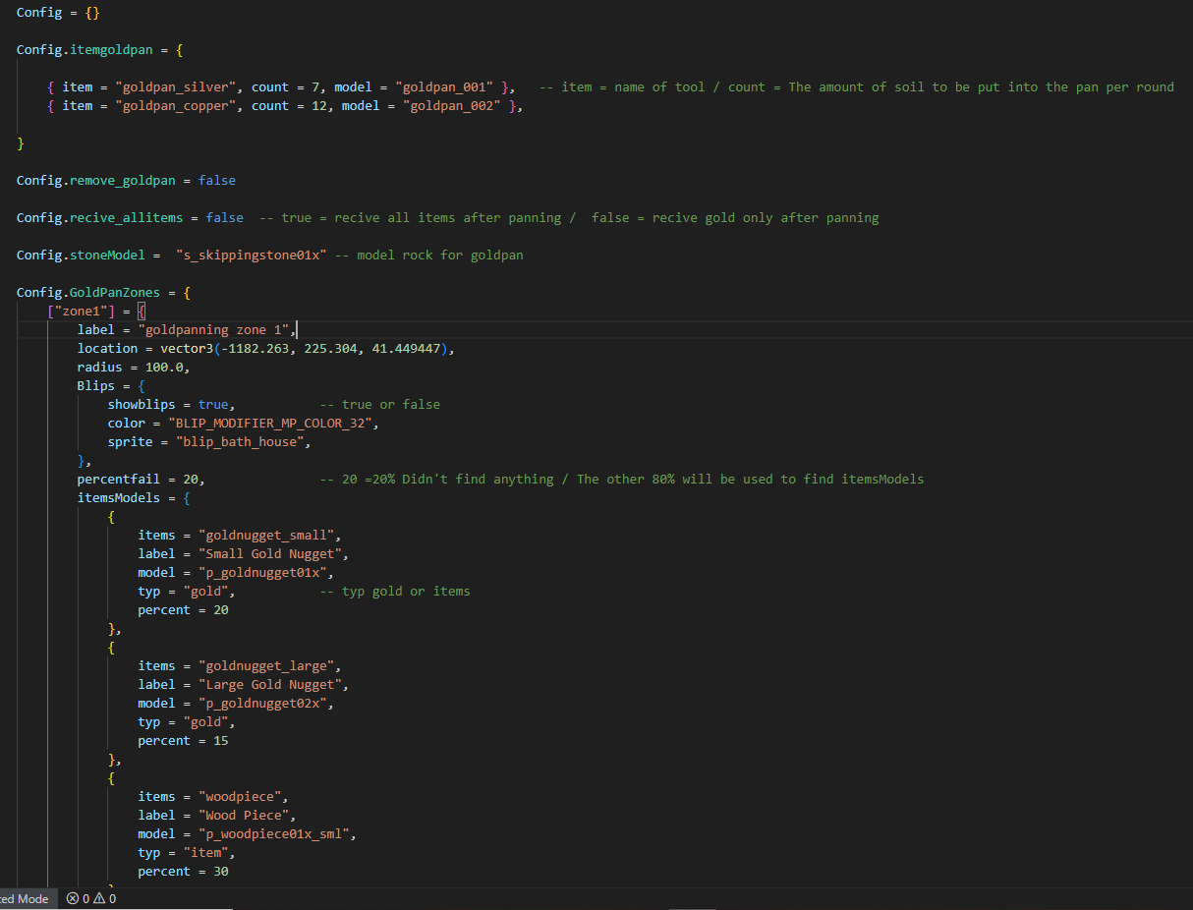Click the "goldnugget_small" items string
The image size is (1193, 910).
(x=268, y=536)
